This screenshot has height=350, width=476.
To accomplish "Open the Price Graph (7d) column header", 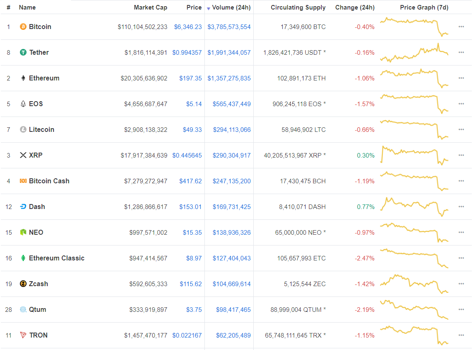I will (424, 7).
